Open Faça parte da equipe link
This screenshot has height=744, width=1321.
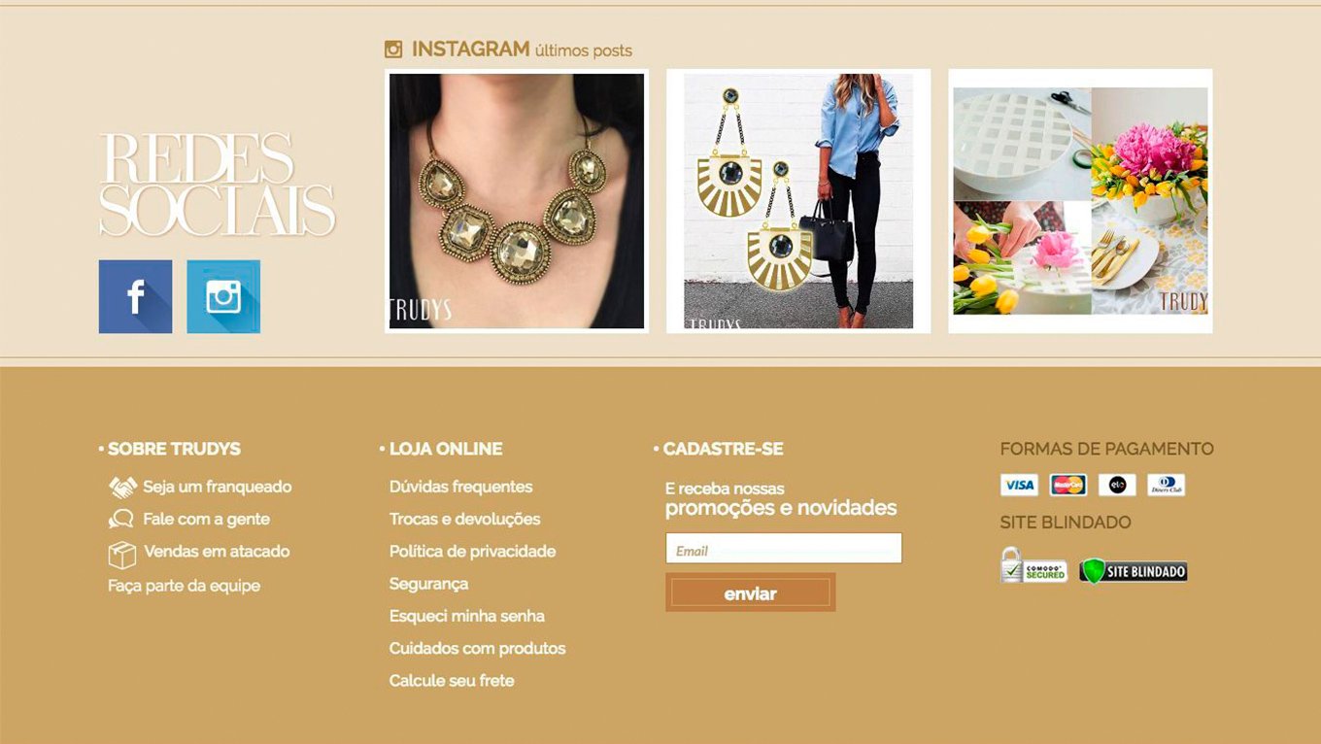click(x=185, y=586)
